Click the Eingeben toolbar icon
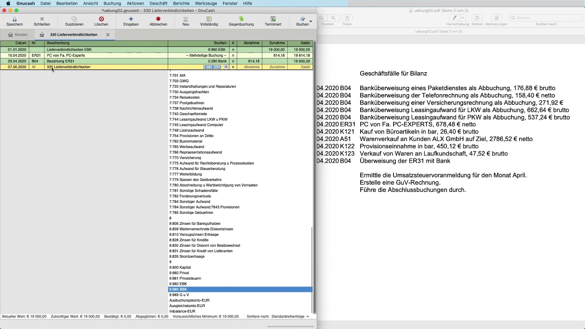585x329 pixels. 131,19
